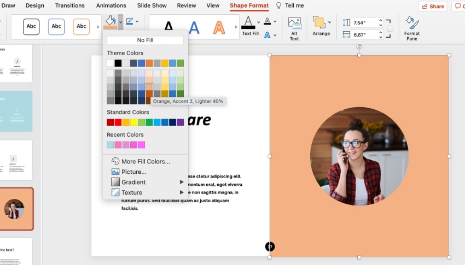Pick the dark red standard color swatch
This screenshot has height=265, width=465.
click(111, 122)
